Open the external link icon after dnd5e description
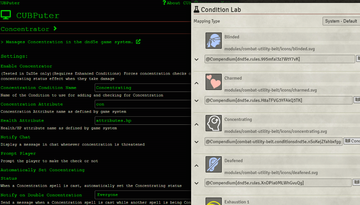Viewport: 360px width, 205px height. click(x=138, y=42)
